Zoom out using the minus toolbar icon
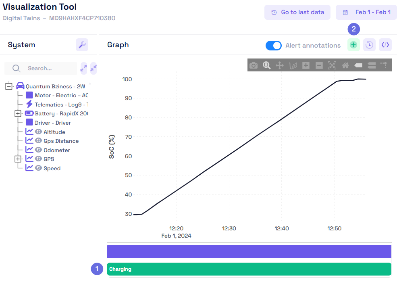This screenshot has height=282, width=397. click(319, 65)
